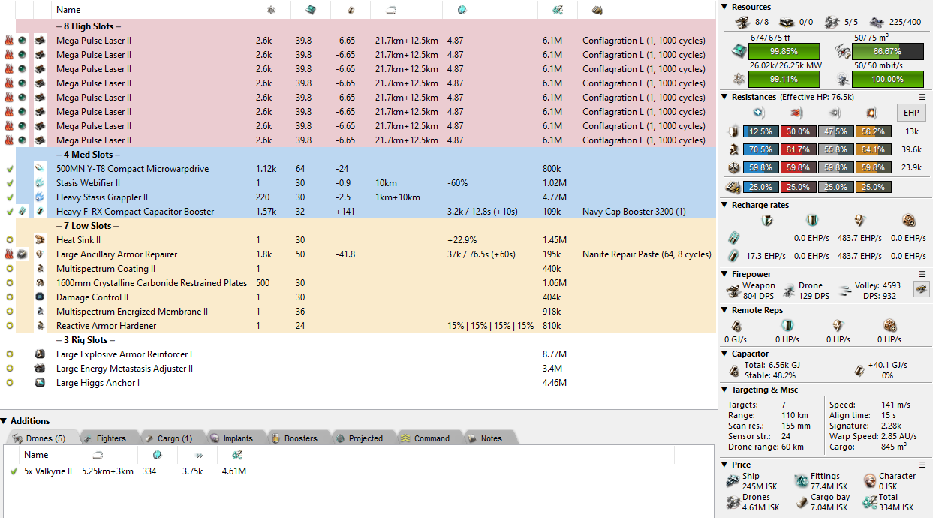Click the Large Ancillary Armor Repairer icon
Image resolution: width=933 pixels, height=518 pixels.
(40, 254)
